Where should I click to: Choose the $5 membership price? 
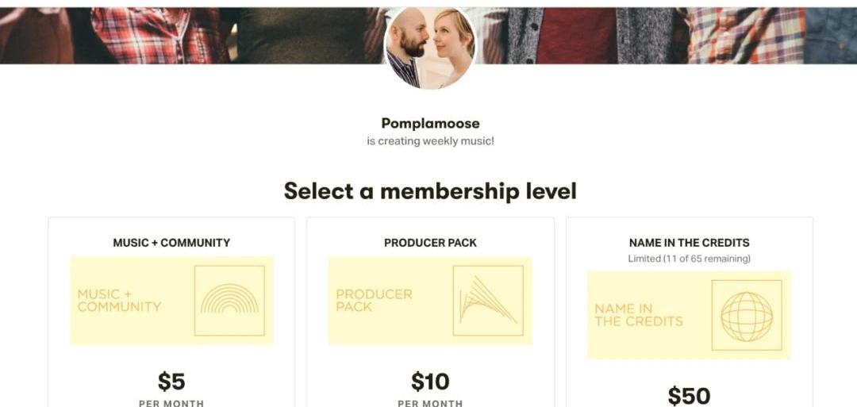[171, 382]
